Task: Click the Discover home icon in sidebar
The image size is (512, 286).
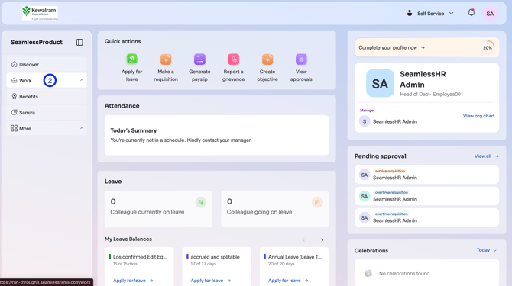Action: coord(14,64)
